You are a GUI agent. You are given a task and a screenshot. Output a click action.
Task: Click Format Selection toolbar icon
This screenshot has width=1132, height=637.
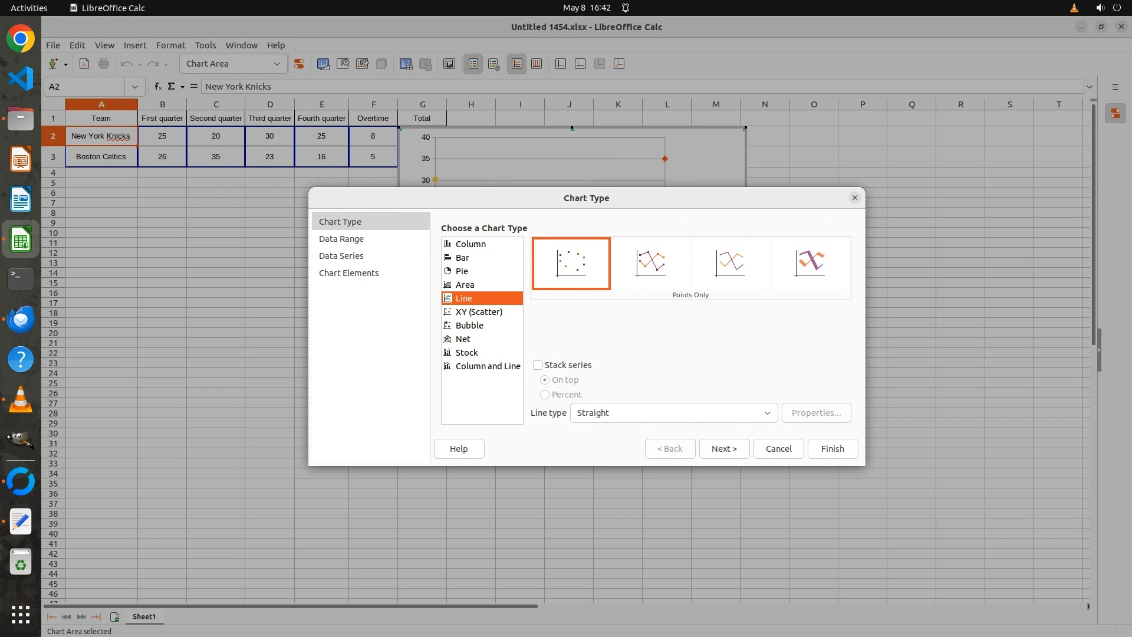[299, 64]
